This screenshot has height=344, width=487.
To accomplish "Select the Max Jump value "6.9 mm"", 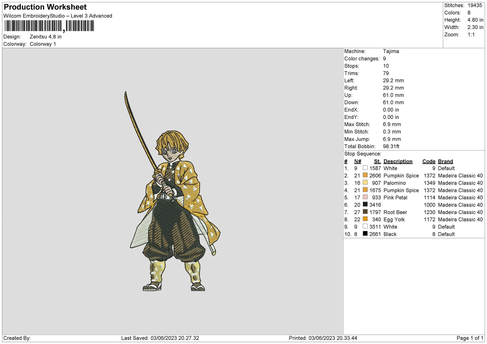I will point(392,139).
